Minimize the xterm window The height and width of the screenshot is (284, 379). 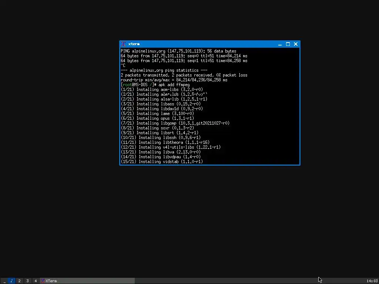(x=280, y=44)
